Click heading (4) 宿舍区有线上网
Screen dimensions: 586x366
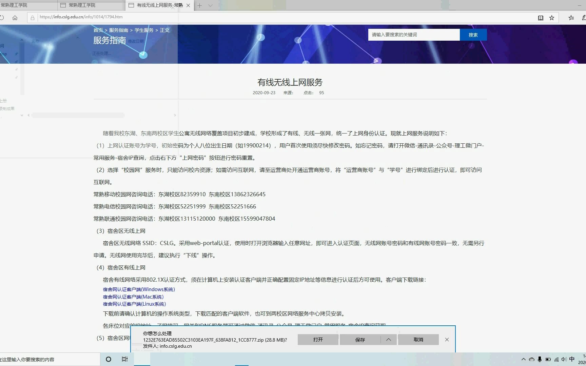pyautogui.click(x=121, y=267)
